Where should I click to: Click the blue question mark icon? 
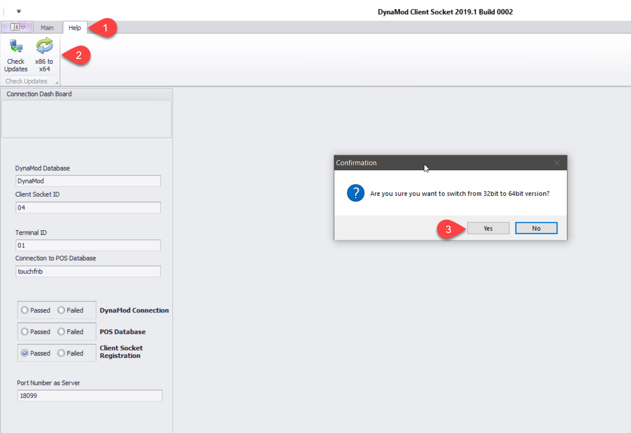click(x=356, y=193)
